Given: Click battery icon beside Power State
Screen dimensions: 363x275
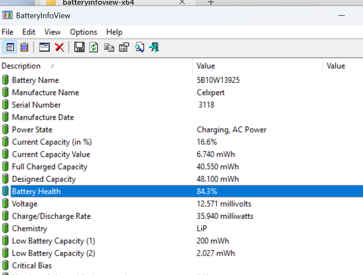Looking at the screenshot, I should [x=5, y=129].
